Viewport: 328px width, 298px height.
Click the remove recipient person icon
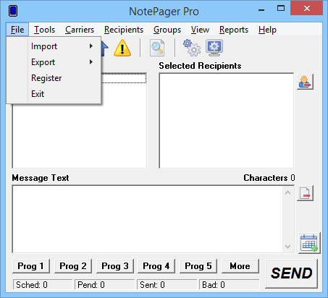tap(305, 82)
